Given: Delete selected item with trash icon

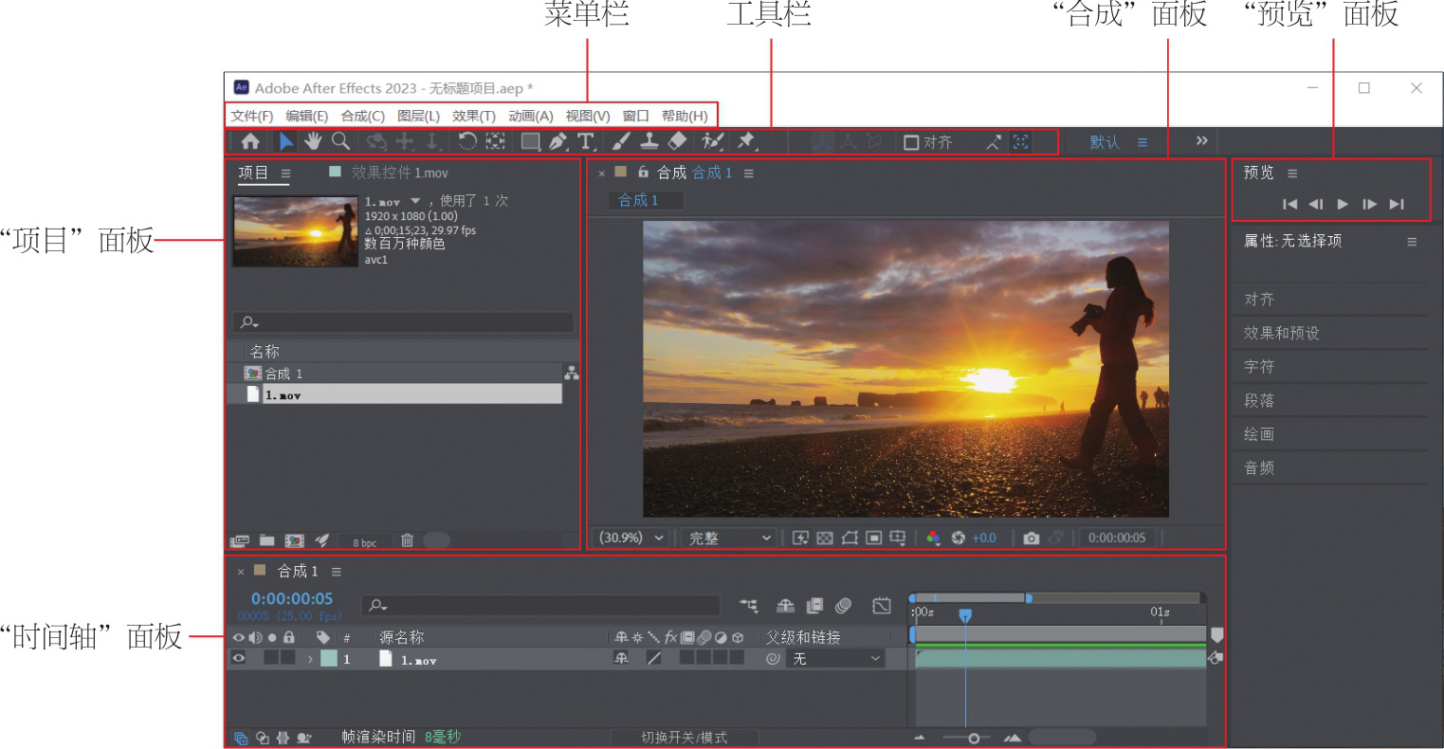Looking at the screenshot, I should tap(407, 540).
